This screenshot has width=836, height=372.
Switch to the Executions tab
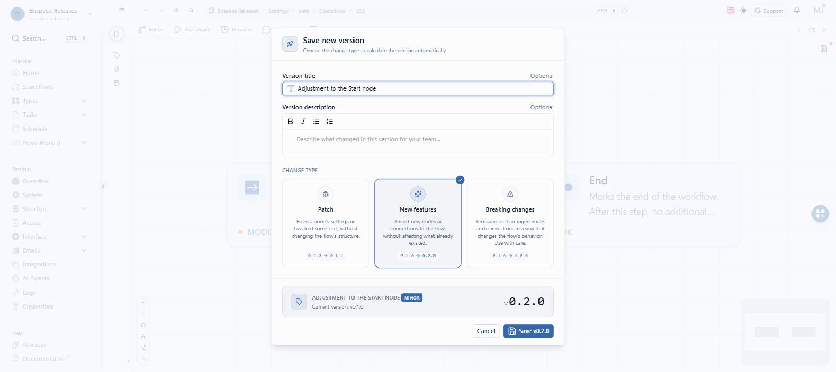pyautogui.click(x=192, y=29)
